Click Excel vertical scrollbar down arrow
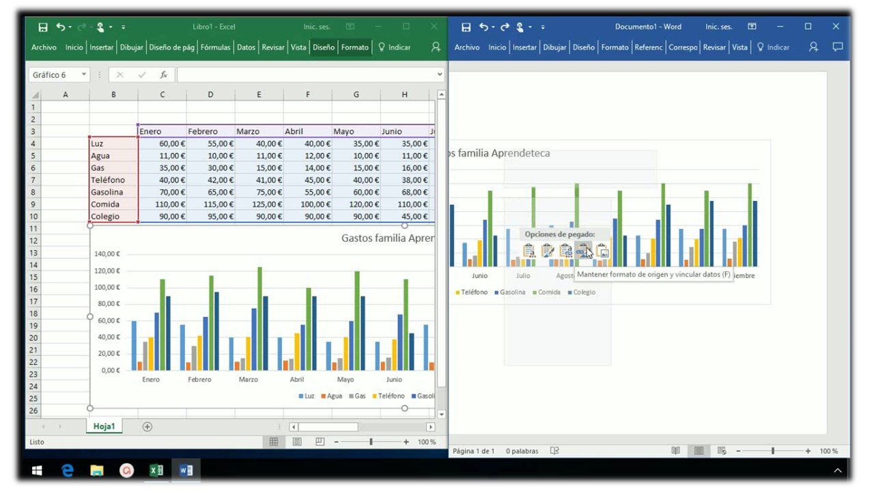This screenshot has height=492, width=874. click(441, 414)
